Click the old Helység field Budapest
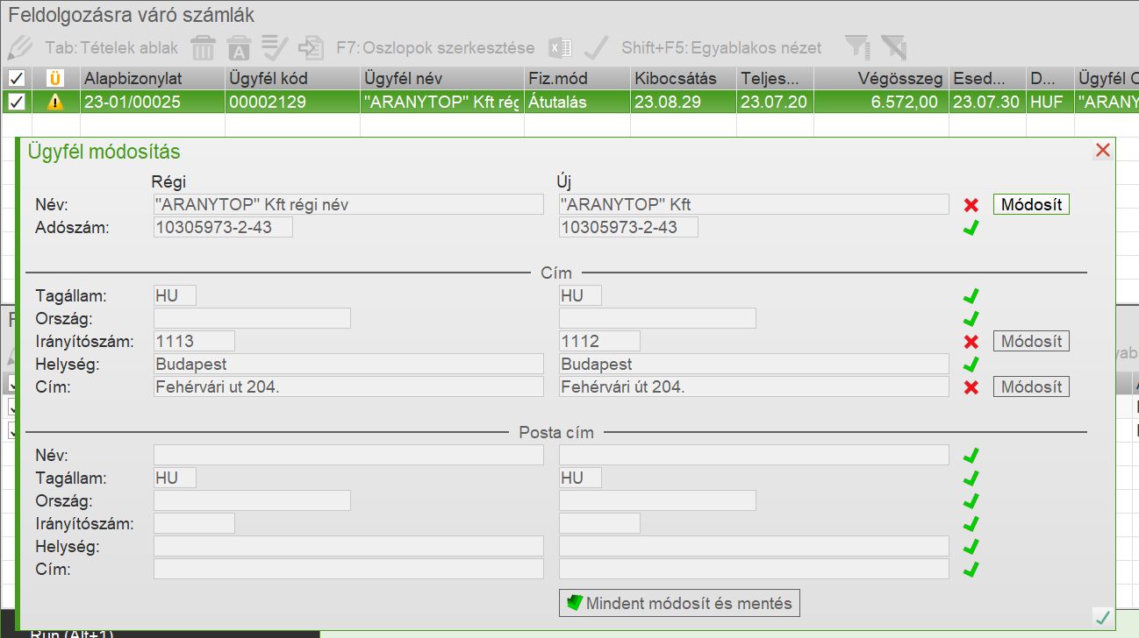Viewport: 1139px width, 638px height. 348,364
